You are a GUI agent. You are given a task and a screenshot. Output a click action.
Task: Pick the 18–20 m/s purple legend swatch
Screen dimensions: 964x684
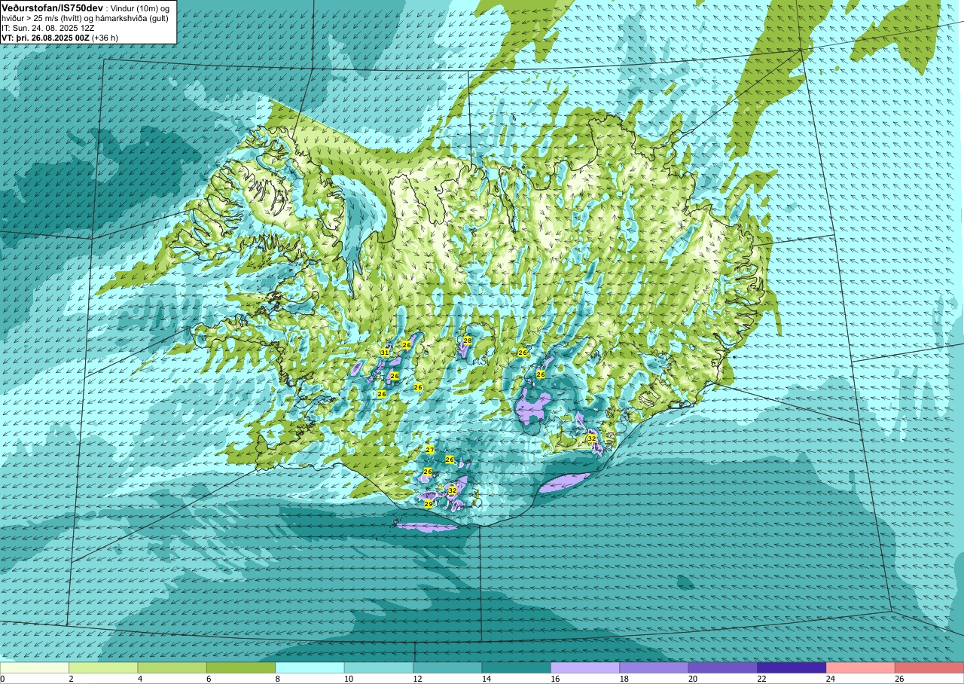[x=654, y=668]
